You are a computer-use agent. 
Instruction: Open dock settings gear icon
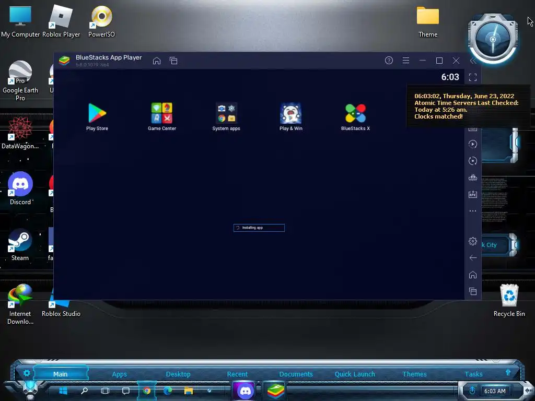[x=27, y=373]
